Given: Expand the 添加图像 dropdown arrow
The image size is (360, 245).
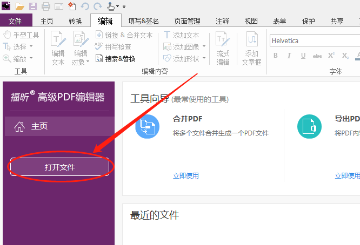Looking at the screenshot, I should tap(204, 46).
